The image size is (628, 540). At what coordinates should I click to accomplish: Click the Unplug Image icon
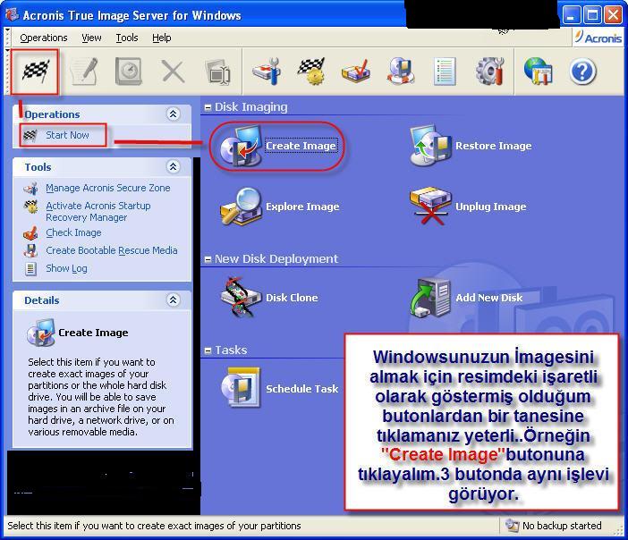pos(430,207)
